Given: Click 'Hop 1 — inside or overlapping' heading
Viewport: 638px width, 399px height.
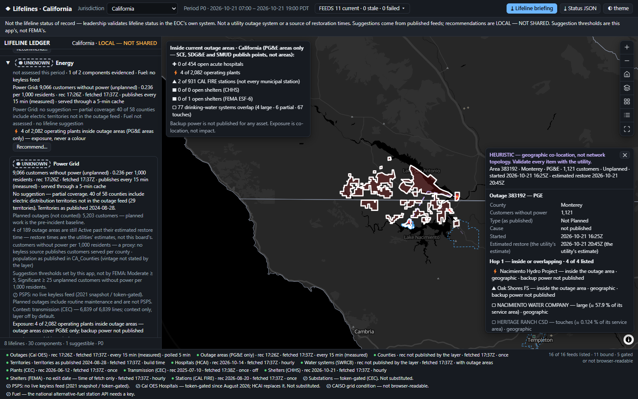Looking at the screenshot, I should (x=541, y=261).
